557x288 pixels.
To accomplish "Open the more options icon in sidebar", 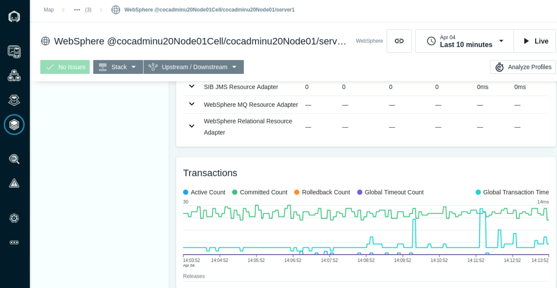I will point(14,242).
